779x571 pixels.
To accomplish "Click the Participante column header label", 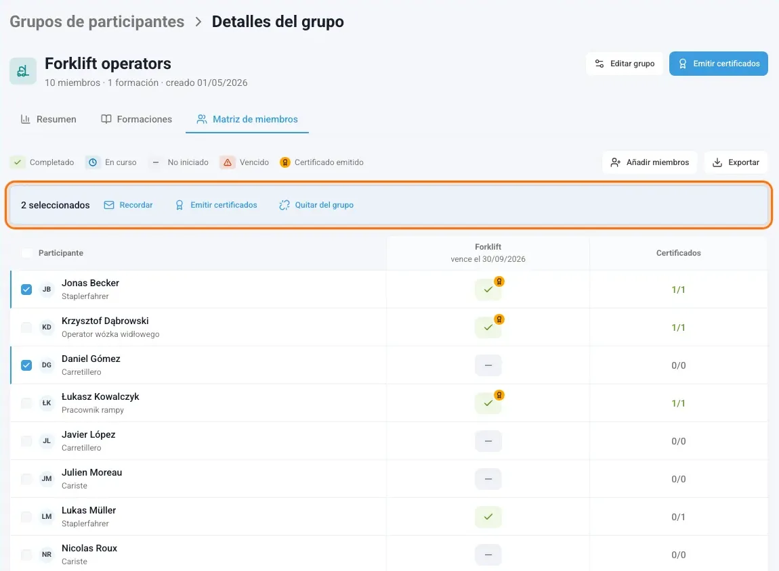I will coord(60,253).
